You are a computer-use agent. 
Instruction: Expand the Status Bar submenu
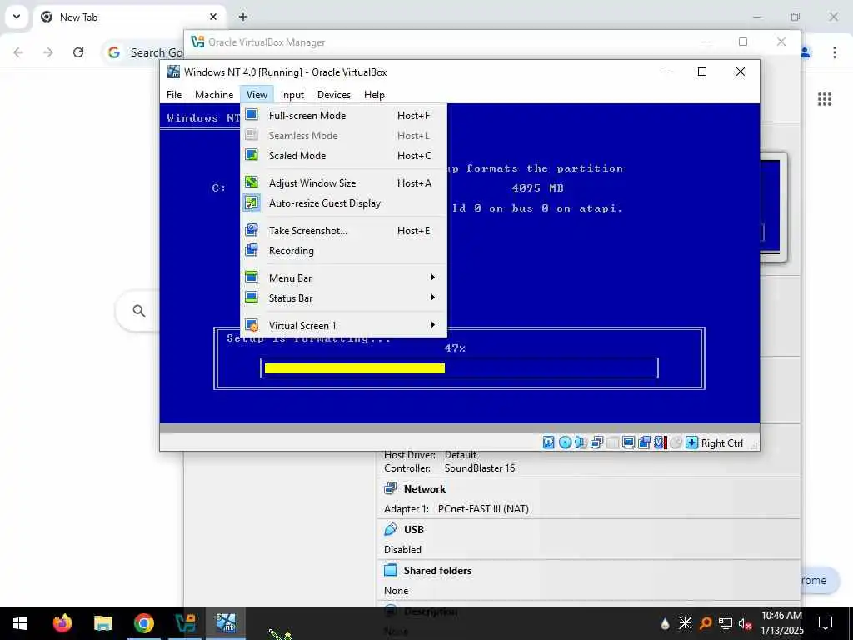[344, 297]
